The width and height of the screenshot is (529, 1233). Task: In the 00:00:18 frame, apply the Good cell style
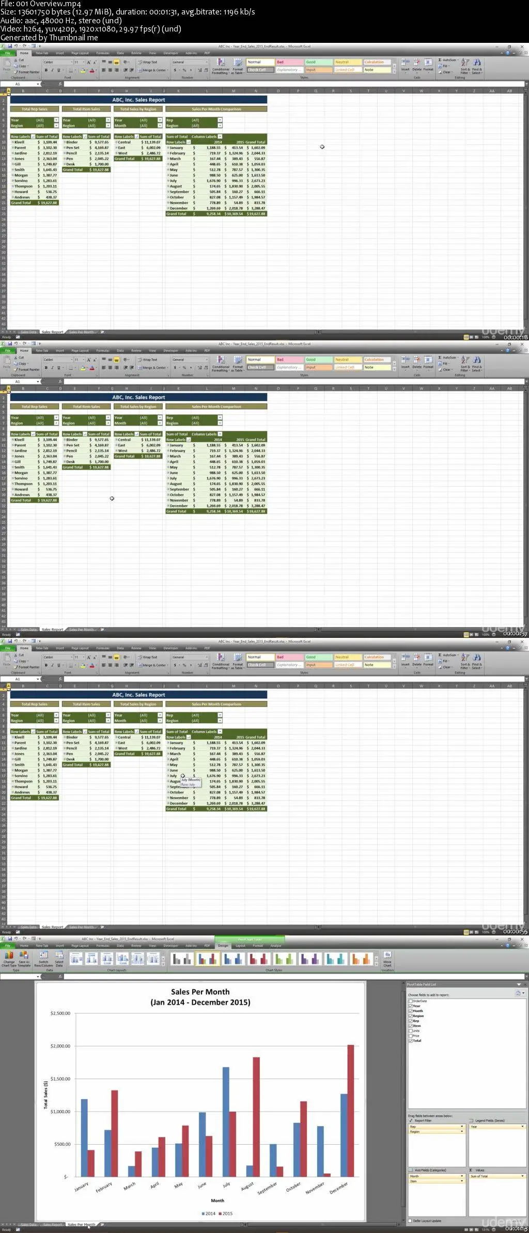[x=318, y=62]
